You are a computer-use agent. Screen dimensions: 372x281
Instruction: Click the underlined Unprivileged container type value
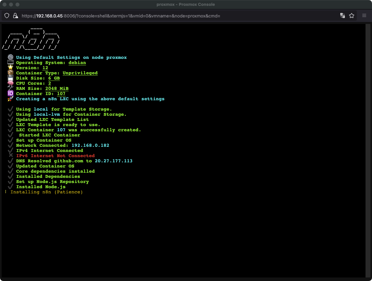[80, 73]
